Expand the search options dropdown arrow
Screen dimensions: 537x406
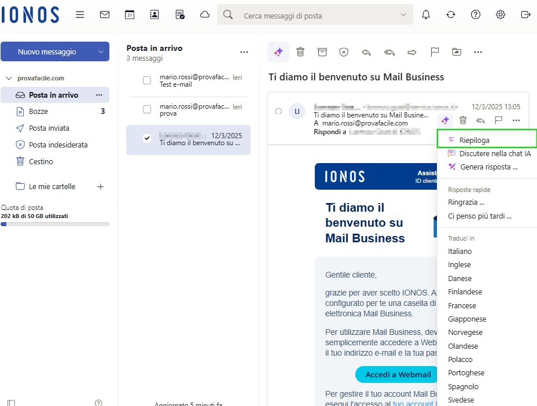(x=403, y=16)
